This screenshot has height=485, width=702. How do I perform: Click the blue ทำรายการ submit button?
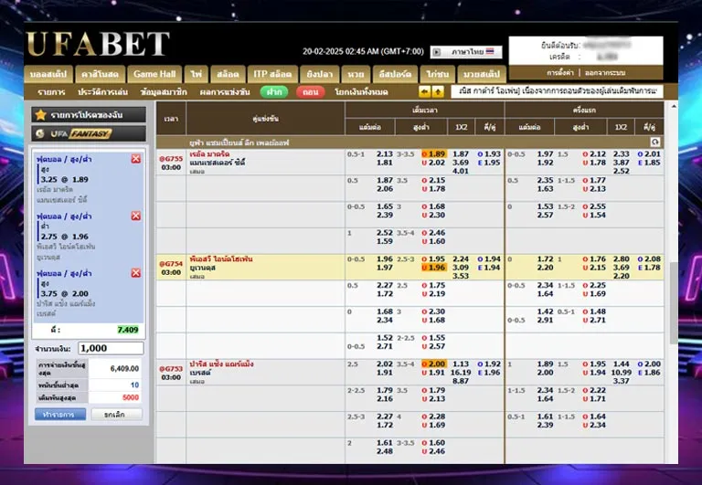coord(60,415)
